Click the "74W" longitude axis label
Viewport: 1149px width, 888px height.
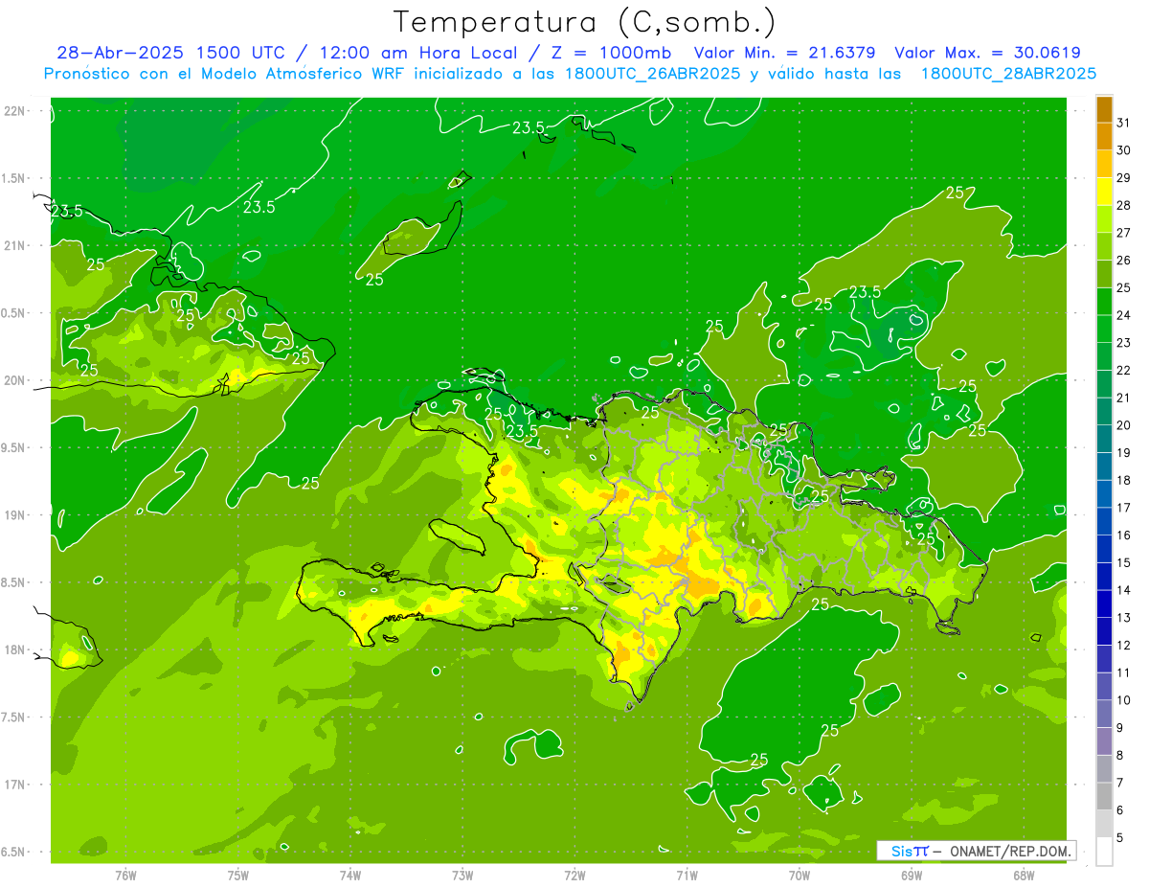click(350, 875)
